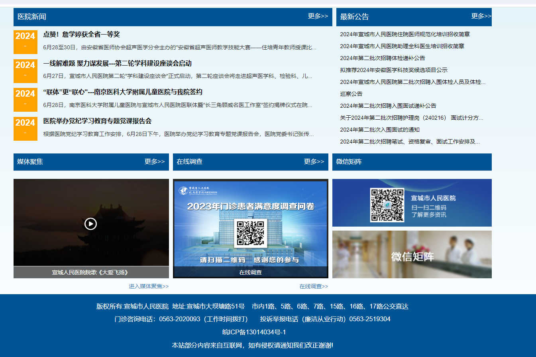Image resolution: width=536 pixels, height=357 pixels.
Task: Open news 一线解难题 聚力谋发展 headline
Action: point(118,64)
